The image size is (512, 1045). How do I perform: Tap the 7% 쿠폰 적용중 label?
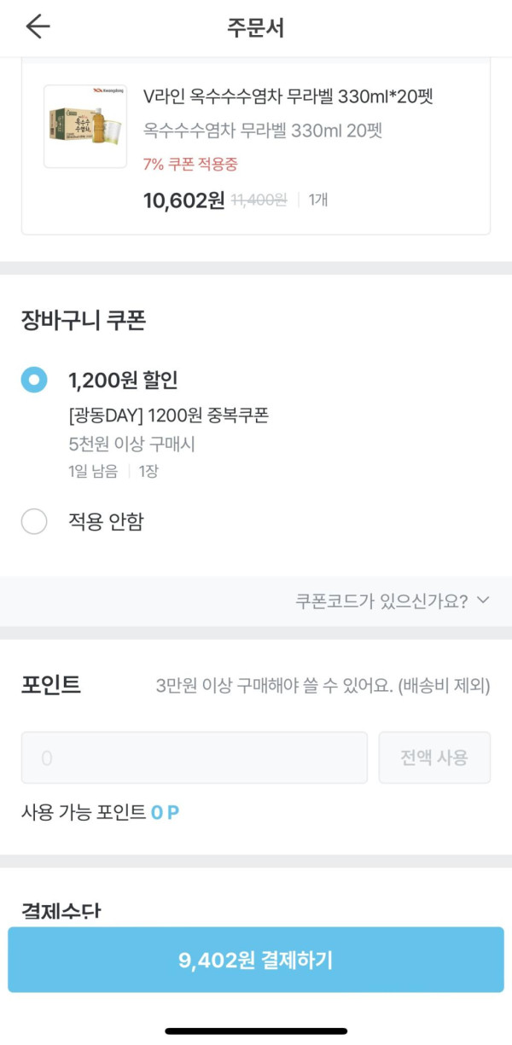pyautogui.click(x=190, y=164)
